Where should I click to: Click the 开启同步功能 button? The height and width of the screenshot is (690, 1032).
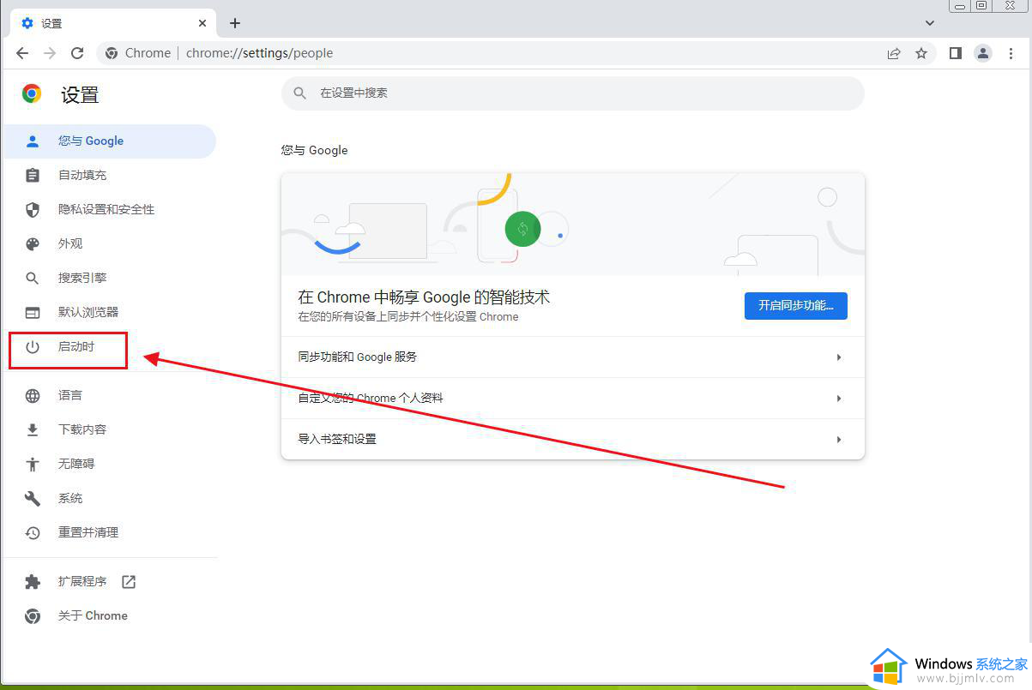point(796,306)
